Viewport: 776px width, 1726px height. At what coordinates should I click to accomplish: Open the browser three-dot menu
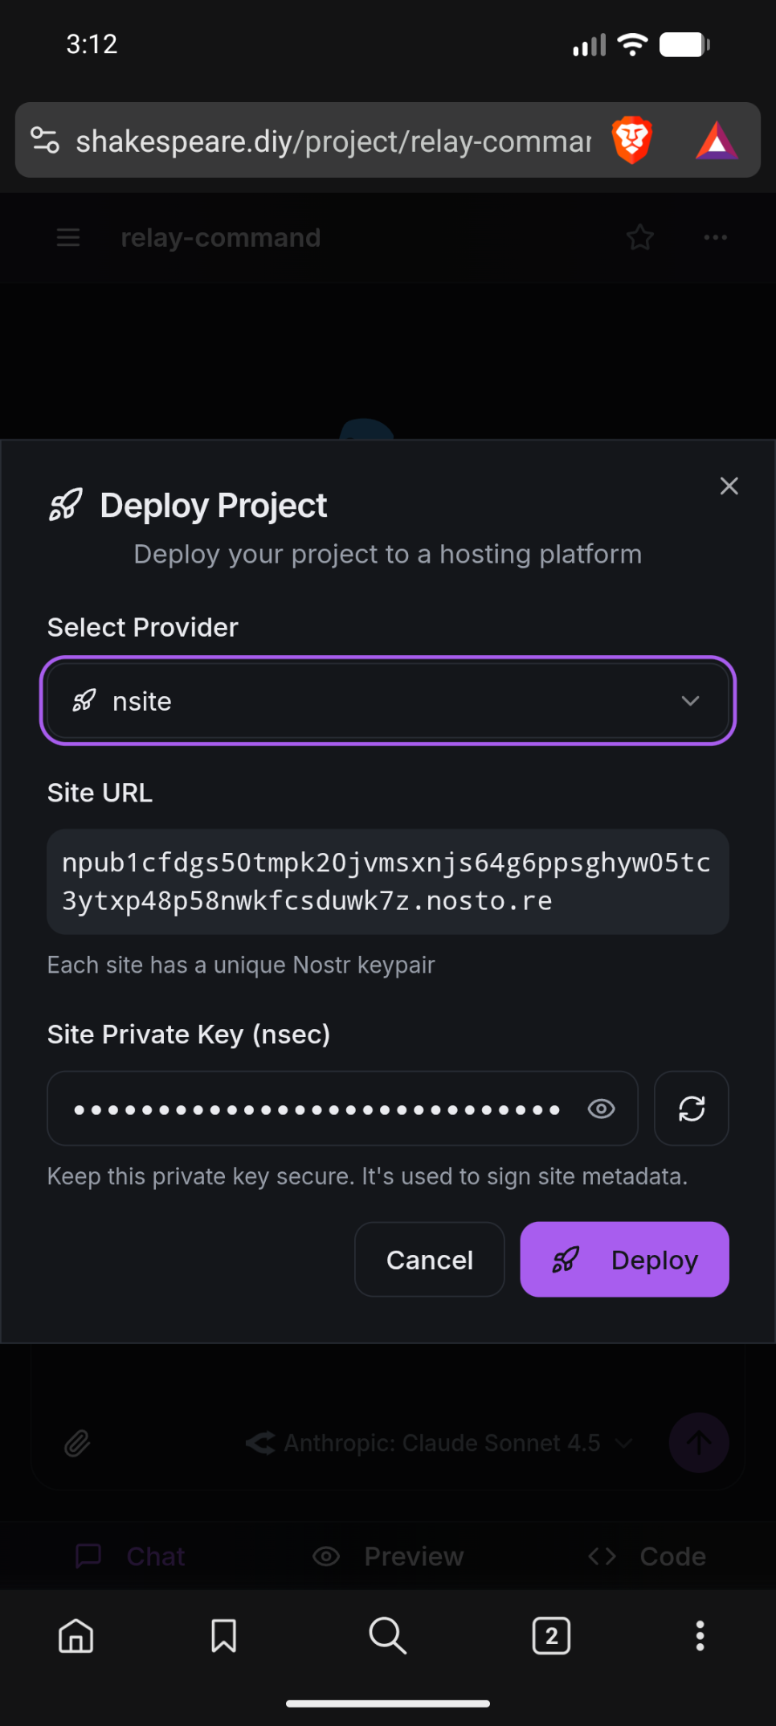pos(700,1635)
